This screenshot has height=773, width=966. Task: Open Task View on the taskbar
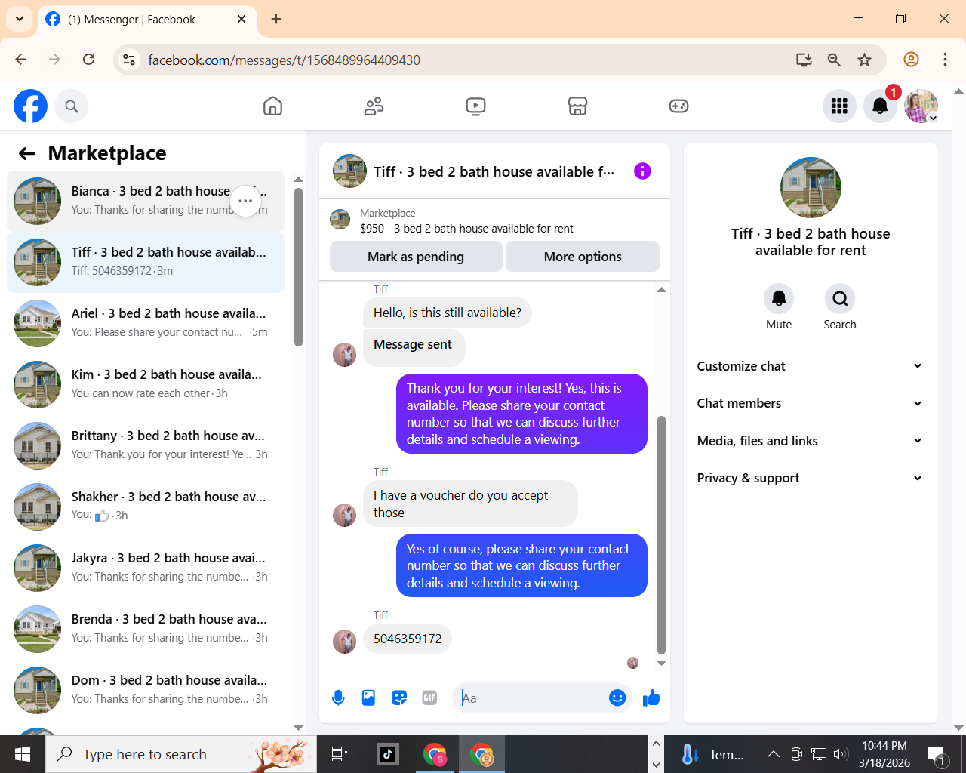click(340, 753)
